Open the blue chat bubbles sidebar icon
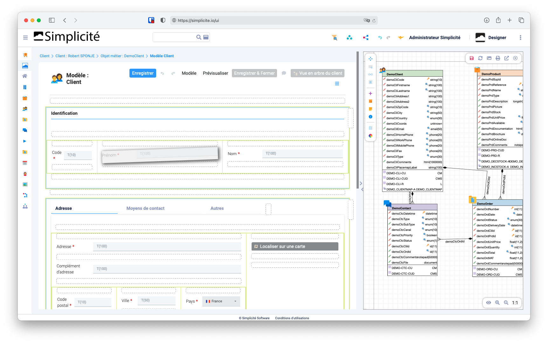This screenshot has height=344, width=548. tap(25, 130)
